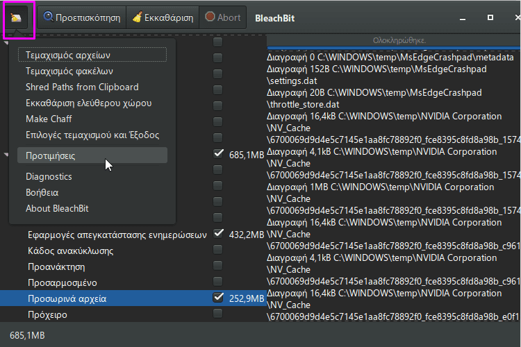Image resolution: width=521 pixels, height=347 pixels.
Task: Open About BleachBit menu entry
Action: pyautogui.click(x=92, y=208)
